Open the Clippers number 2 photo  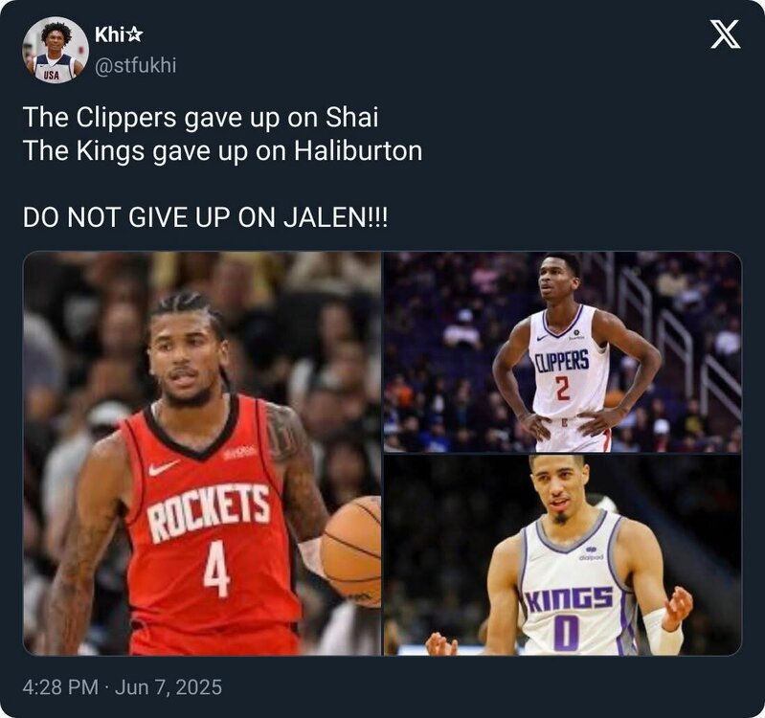tap(563, 351)
